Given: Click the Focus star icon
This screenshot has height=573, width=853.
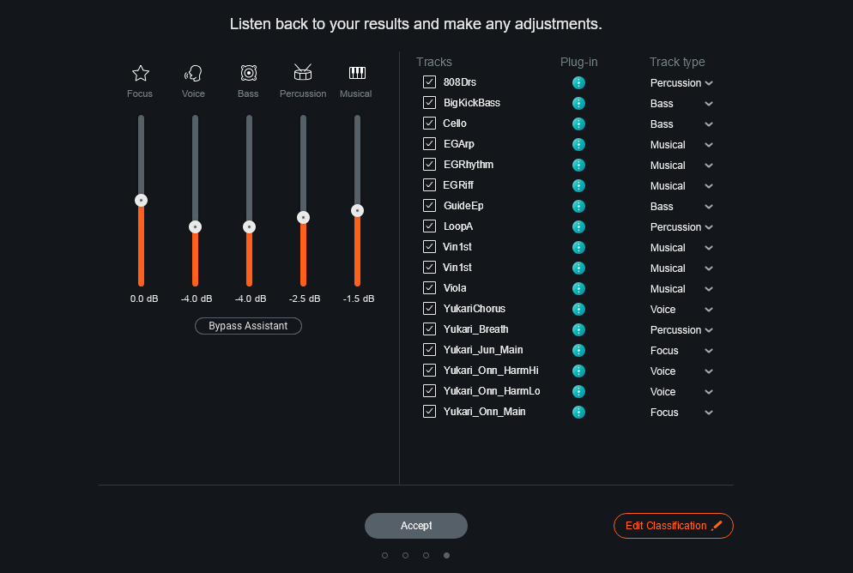Looking at the screenshot, I should point(141,73).
